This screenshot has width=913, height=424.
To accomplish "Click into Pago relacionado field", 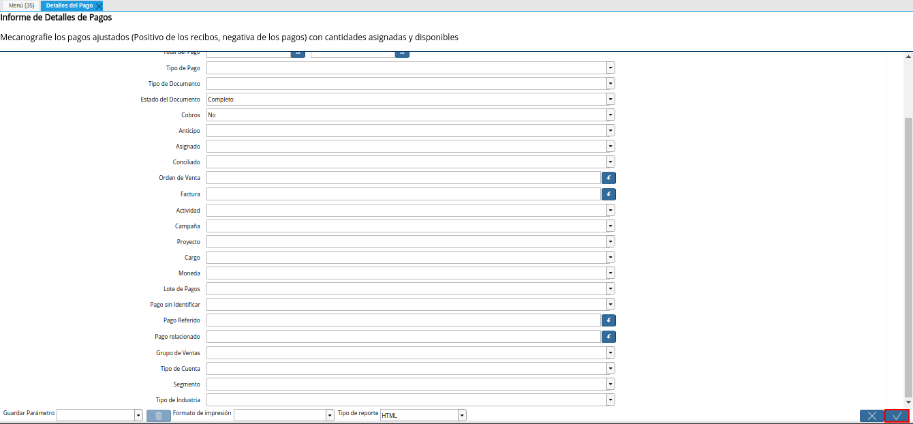I will tap(403, 337).
